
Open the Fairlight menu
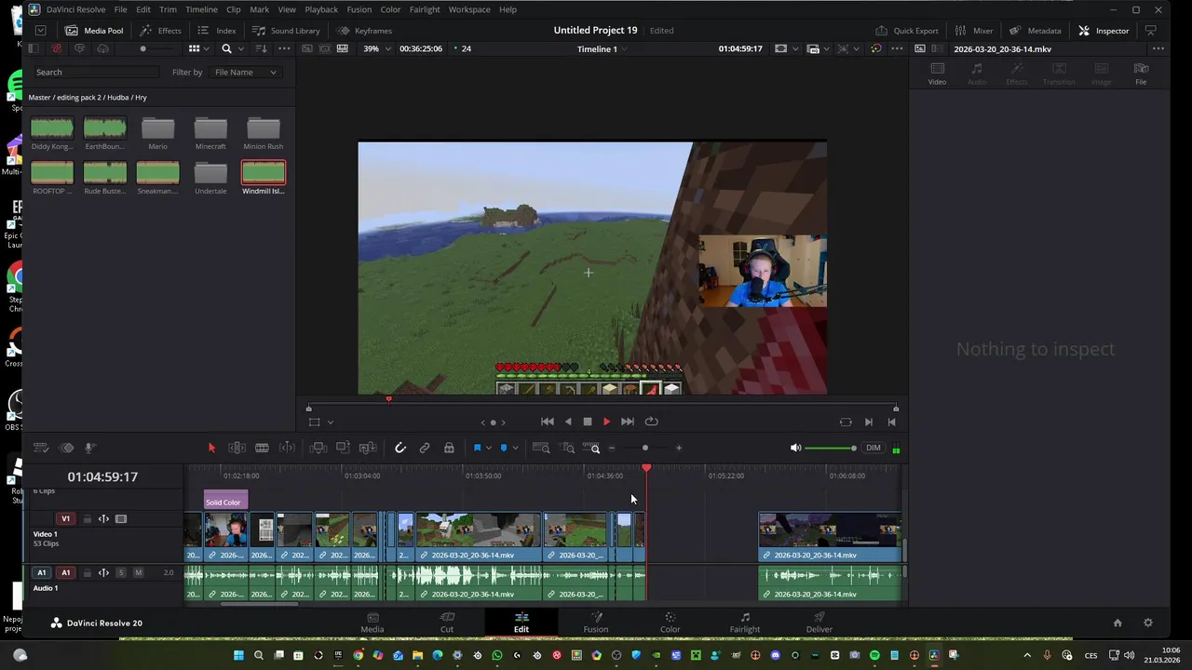click(425, 9)
